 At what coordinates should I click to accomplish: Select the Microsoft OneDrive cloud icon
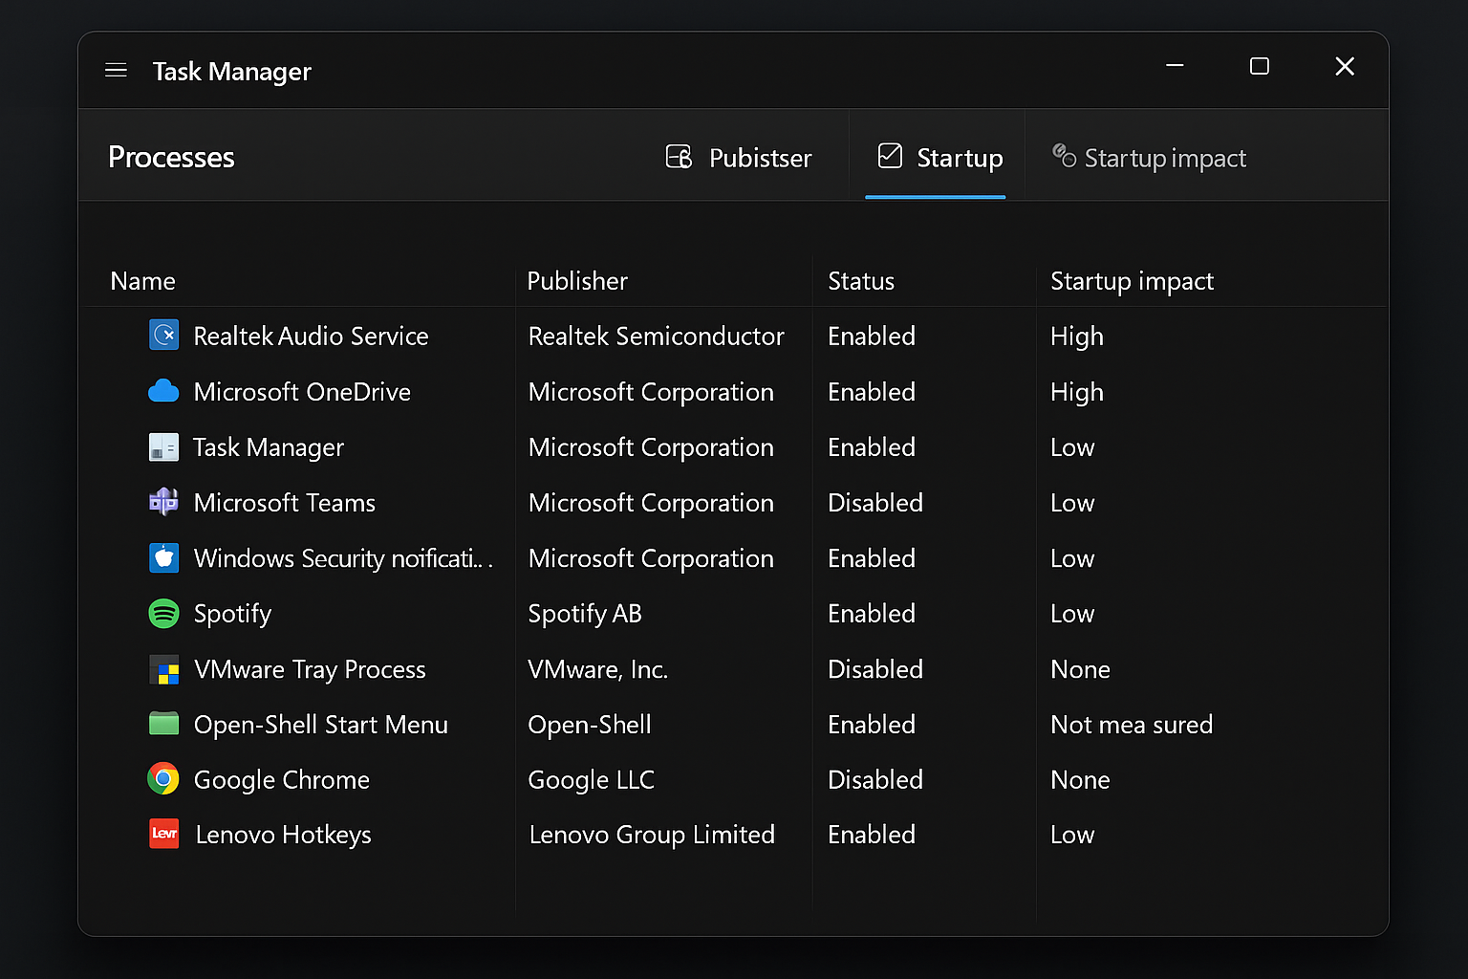point(163,391)
